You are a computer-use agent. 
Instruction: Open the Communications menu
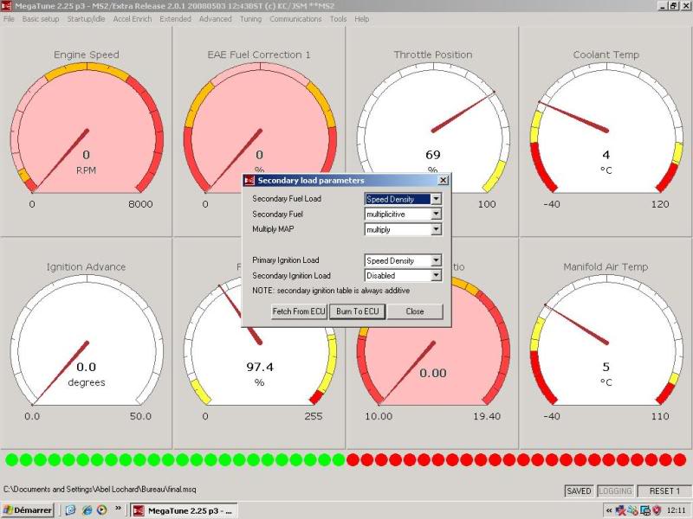[x=295, y=19]
